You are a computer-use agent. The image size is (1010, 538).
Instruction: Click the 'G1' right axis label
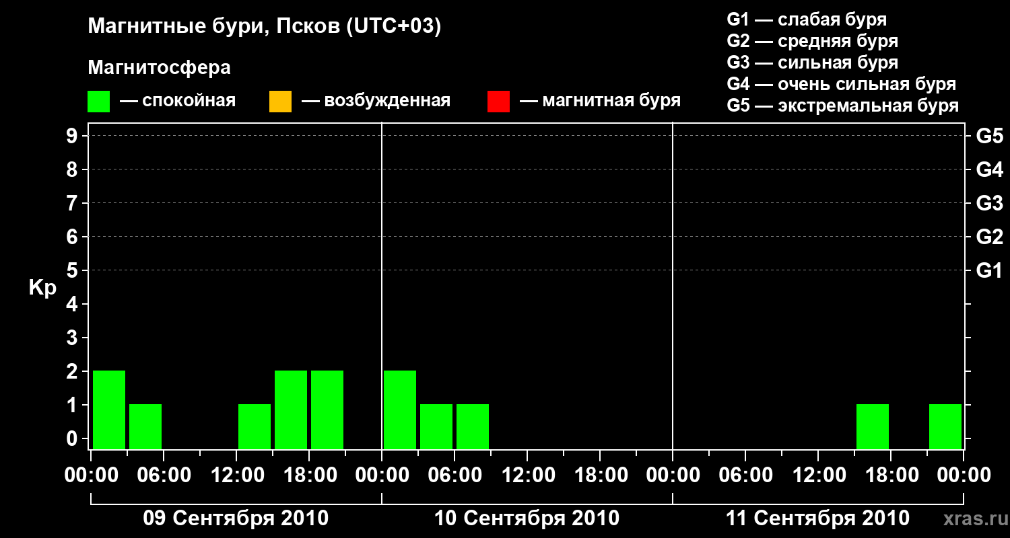[x=990, y=270]
